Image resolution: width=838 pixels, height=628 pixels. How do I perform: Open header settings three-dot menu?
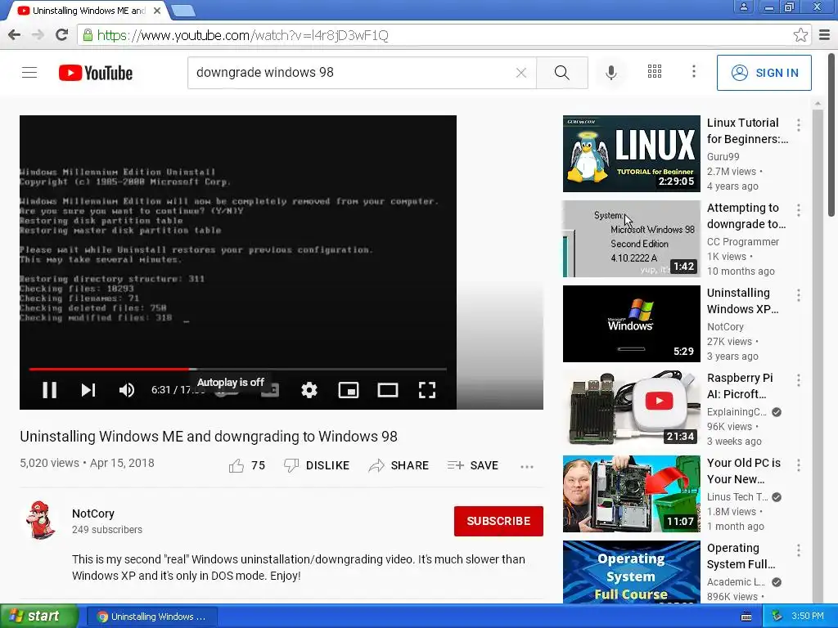[694, 72]
